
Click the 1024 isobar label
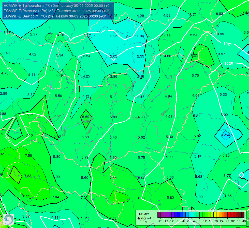coord(9,69)
